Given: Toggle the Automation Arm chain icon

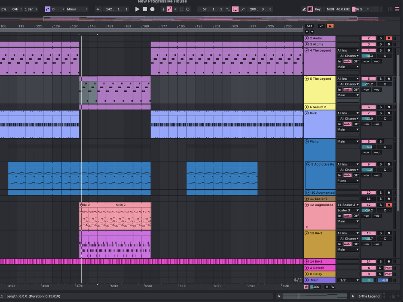Looking at the screenshot, I should click(x=169, y=9).
